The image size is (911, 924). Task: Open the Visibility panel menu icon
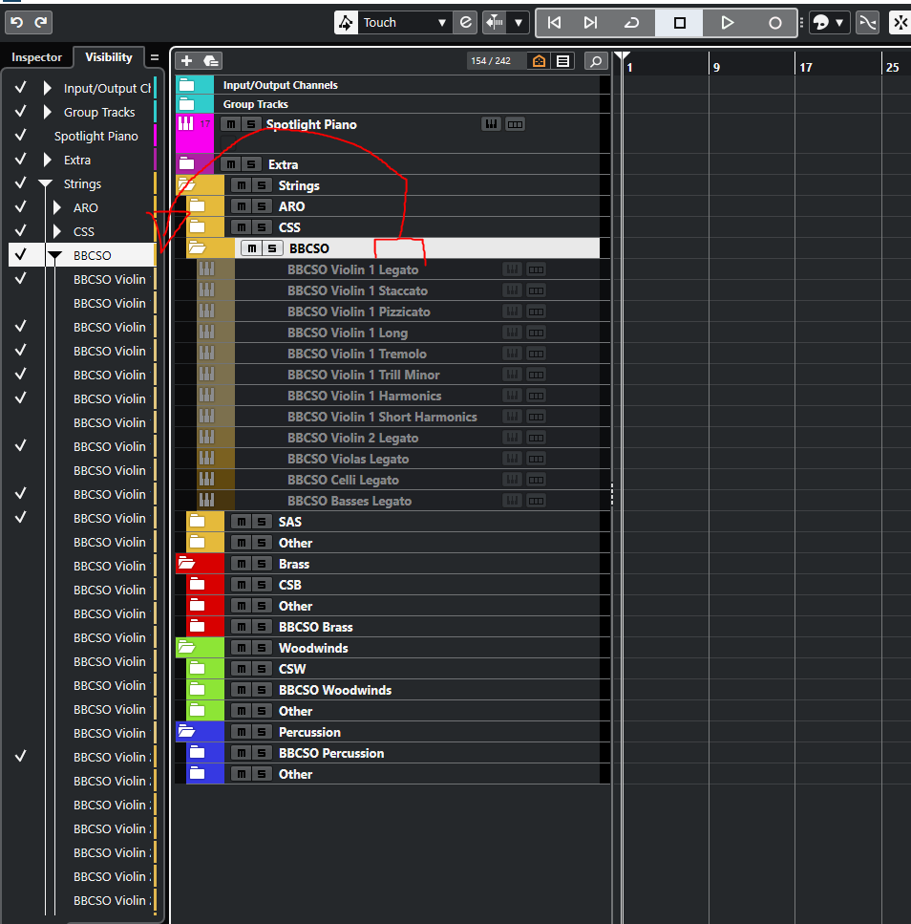pos(155,57)
